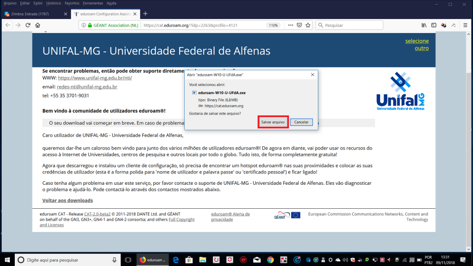The width and height of the screenshot is (473, 266).
Task: Show site information via the info icon
Action: (84, 25)
